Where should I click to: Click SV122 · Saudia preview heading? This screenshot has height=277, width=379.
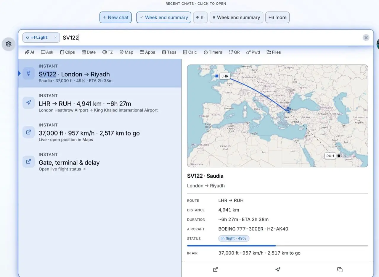205,176
